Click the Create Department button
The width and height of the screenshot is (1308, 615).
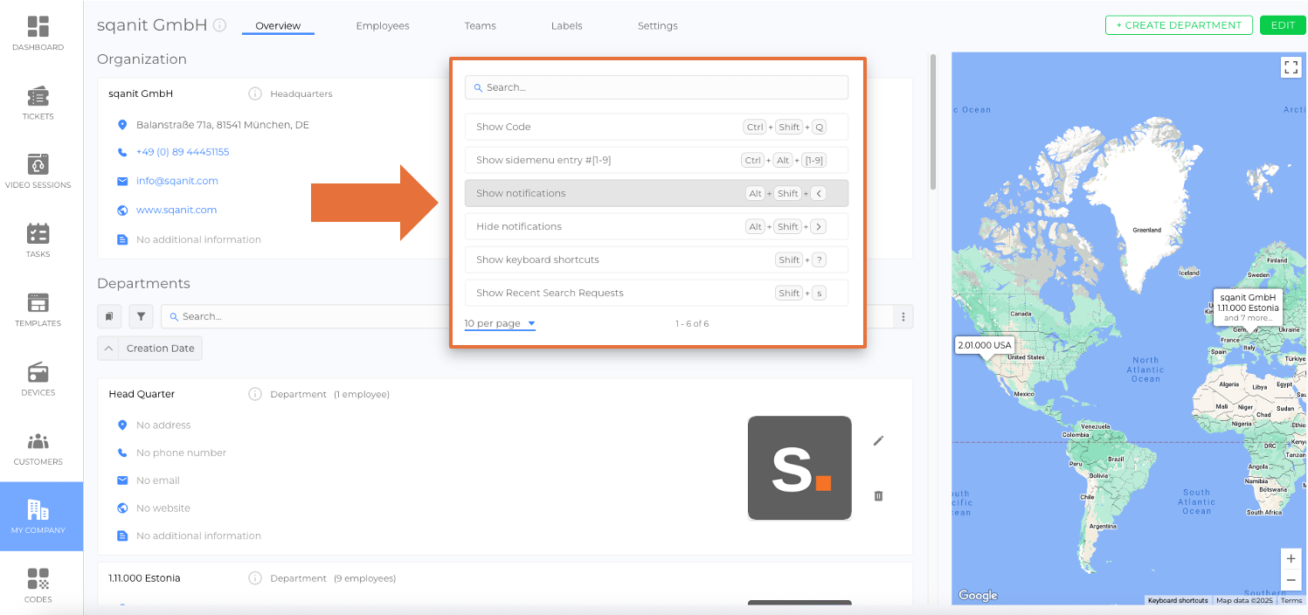[1178, 25]
